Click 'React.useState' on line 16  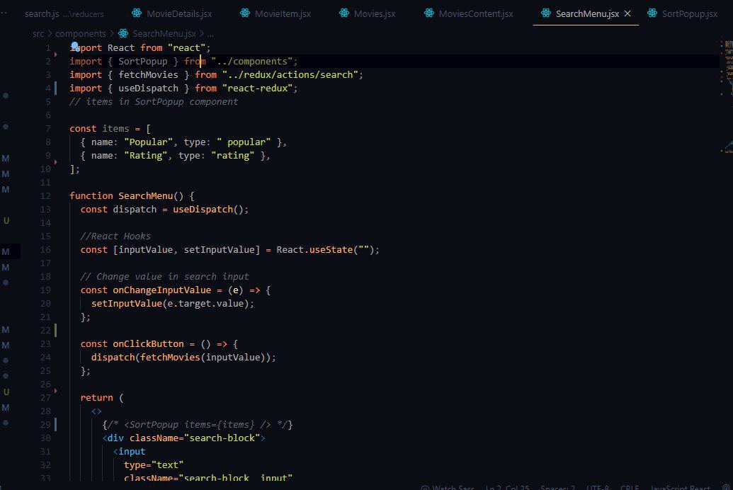coord(314,250)
